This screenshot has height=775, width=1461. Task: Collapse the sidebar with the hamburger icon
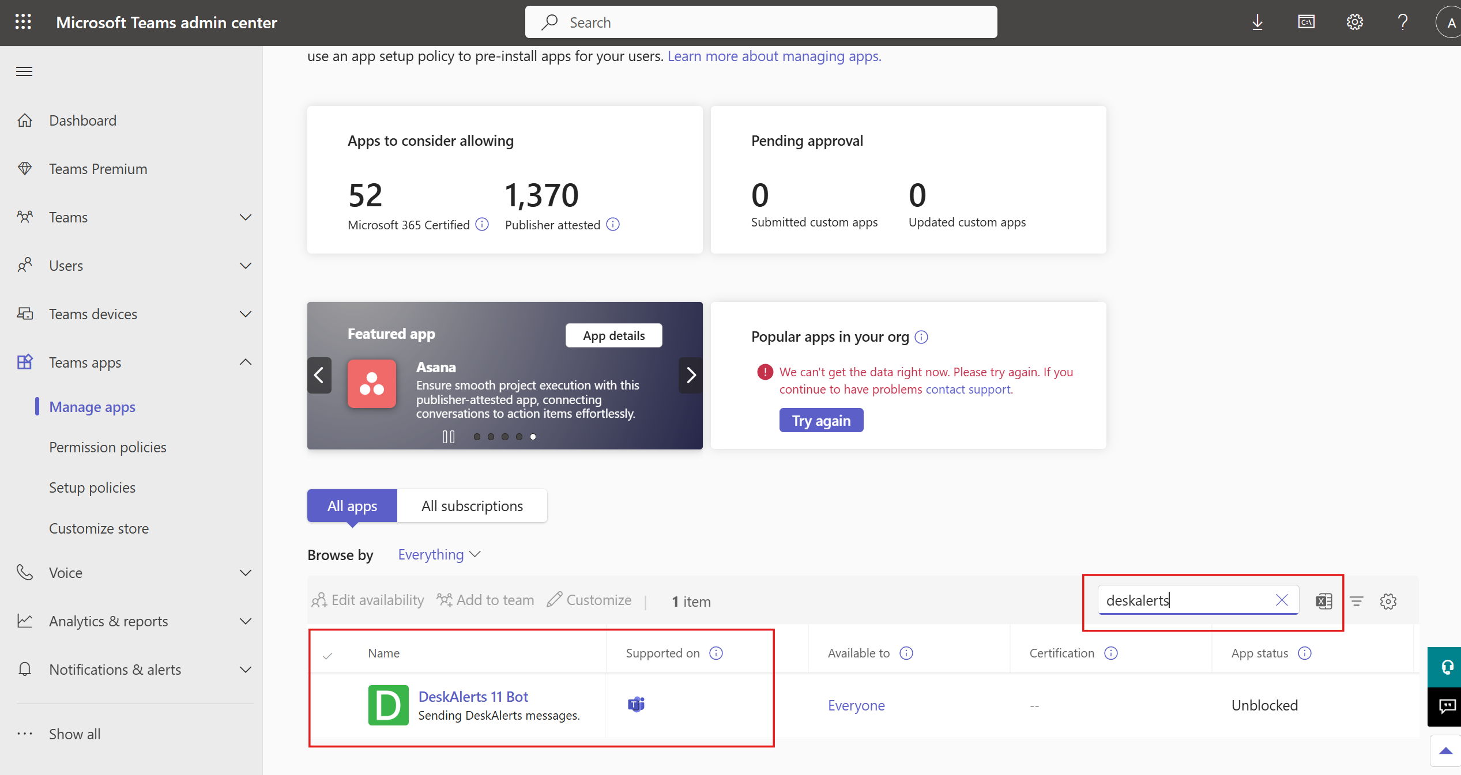pos(24,71)
